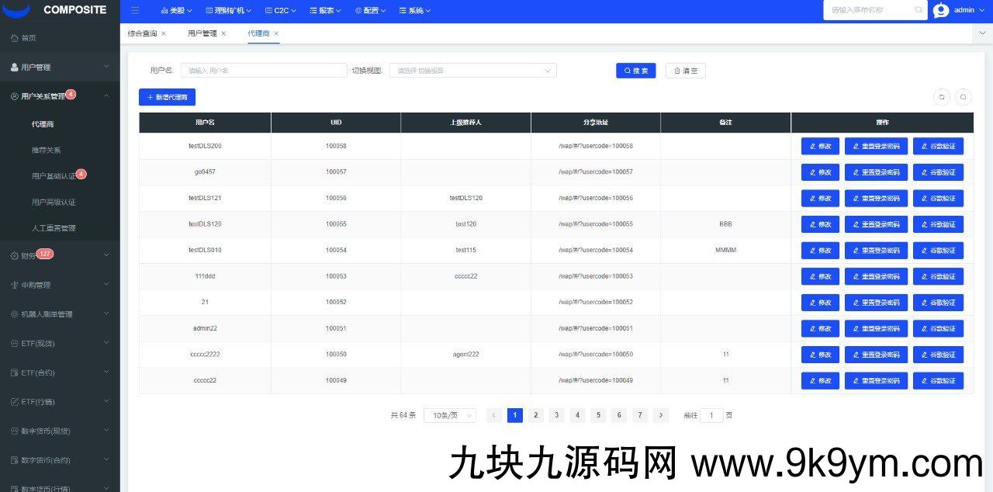Click the refresh icon above the agent table
This screenshot has height=492, width=993.
pos(941,97)
